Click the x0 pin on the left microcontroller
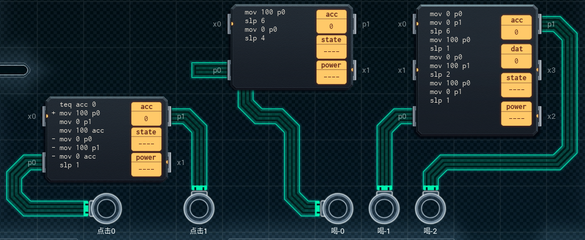This screenshot has width=585, height=240. pyautogui.click(x=44, y=117)
